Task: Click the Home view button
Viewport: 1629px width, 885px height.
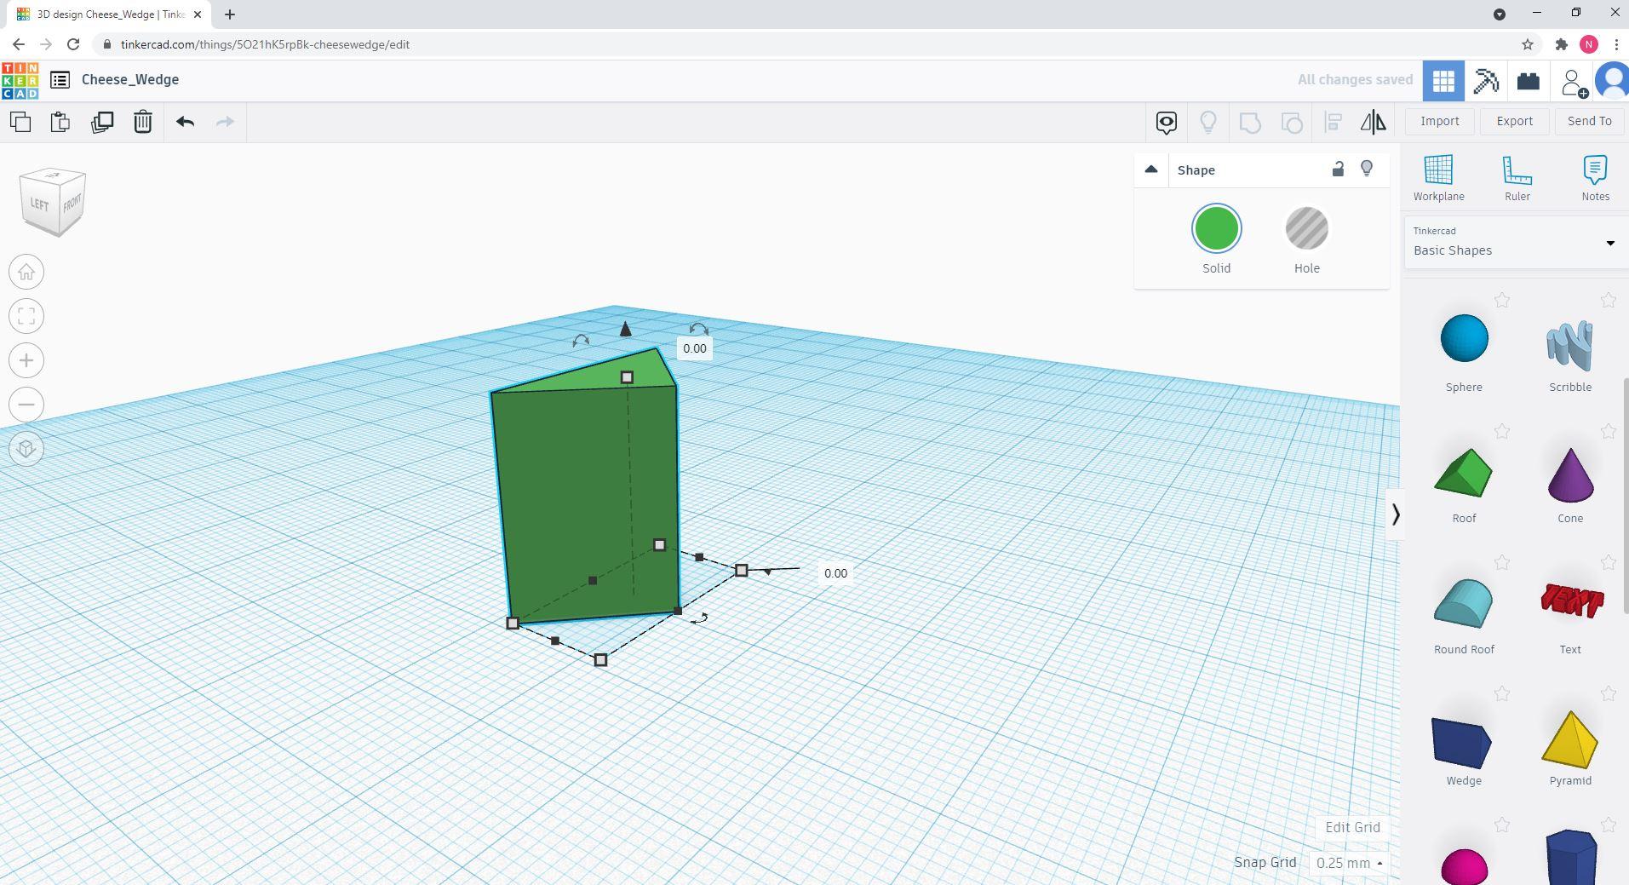Action: [26, 273]
